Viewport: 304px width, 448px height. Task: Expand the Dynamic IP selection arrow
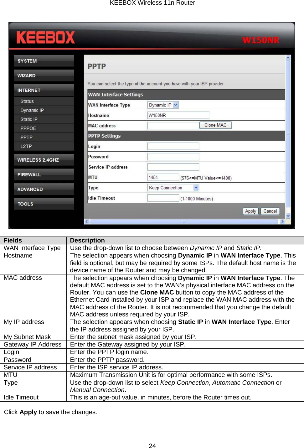pos(176,105)
